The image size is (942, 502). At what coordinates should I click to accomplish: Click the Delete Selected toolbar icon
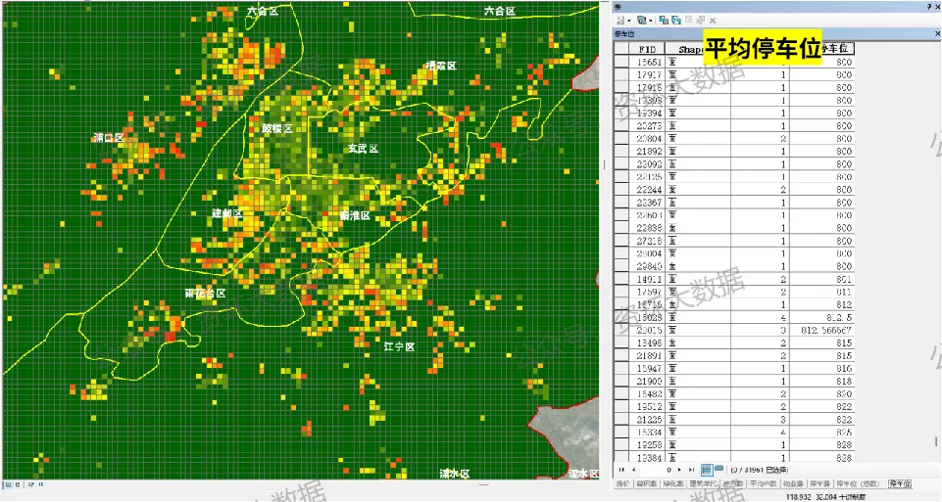click(x=713, y=21)
